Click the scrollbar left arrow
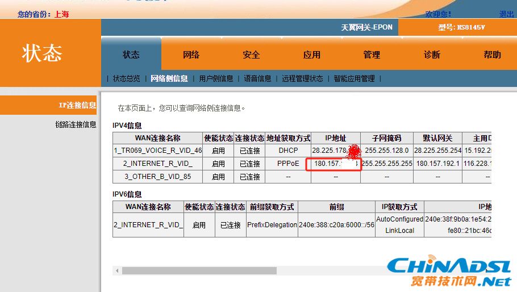This screenshot has height=292, width=517. click(117, 271)
